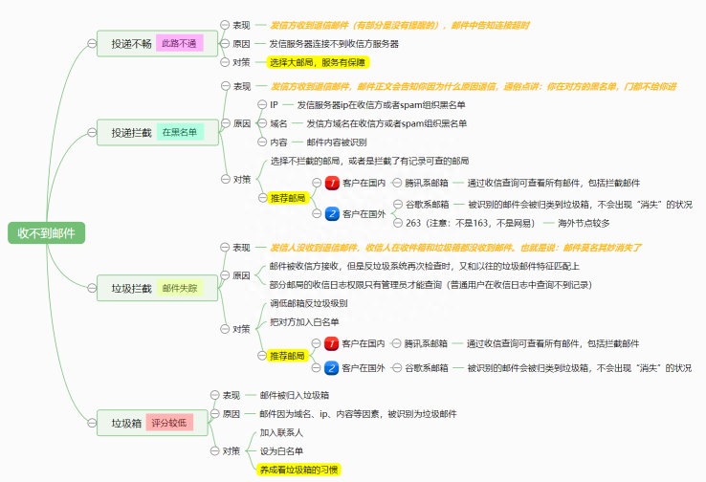
Task: Collapse the 域名 node toggle
Action: [x=262, y=123]
